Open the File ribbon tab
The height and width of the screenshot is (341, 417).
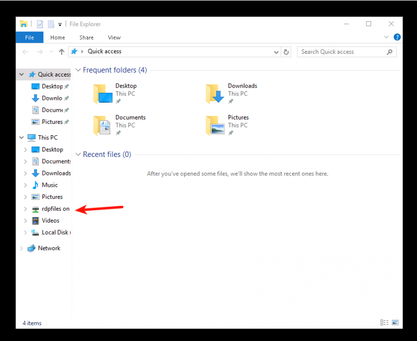click(29, 37)
